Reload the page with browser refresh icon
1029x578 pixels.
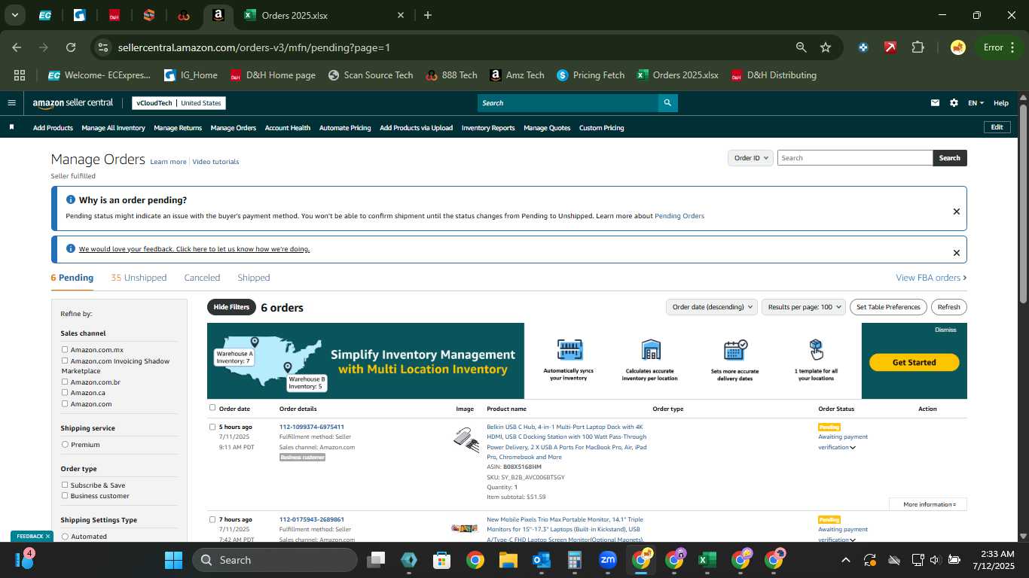[71, 47]
